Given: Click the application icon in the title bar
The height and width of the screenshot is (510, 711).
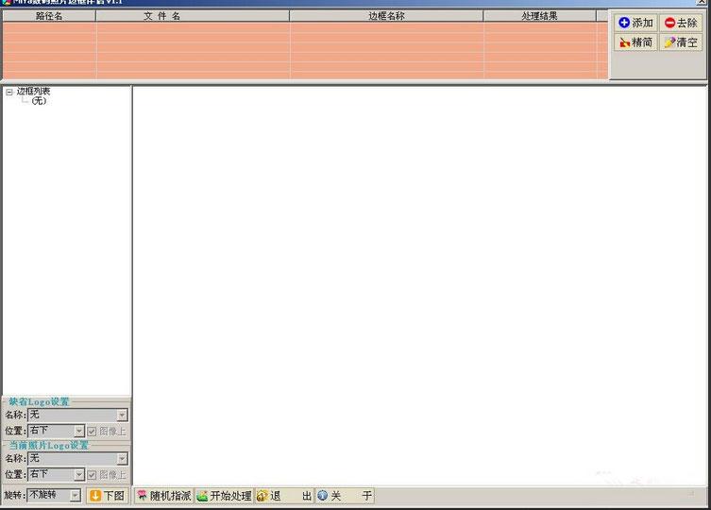Looking at the screenshot, I should click(6, 2).
